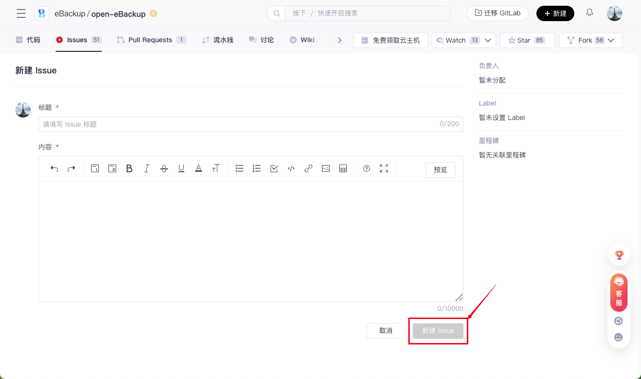Screen dimensions: 641x379
Task: Expand the Fork dropdown arrow
Action: (611, 40)
